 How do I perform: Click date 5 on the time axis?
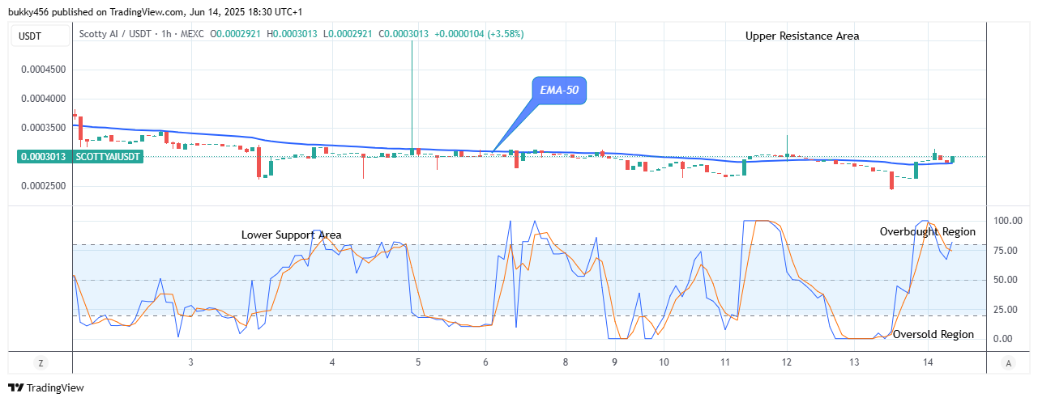[418, 362]
